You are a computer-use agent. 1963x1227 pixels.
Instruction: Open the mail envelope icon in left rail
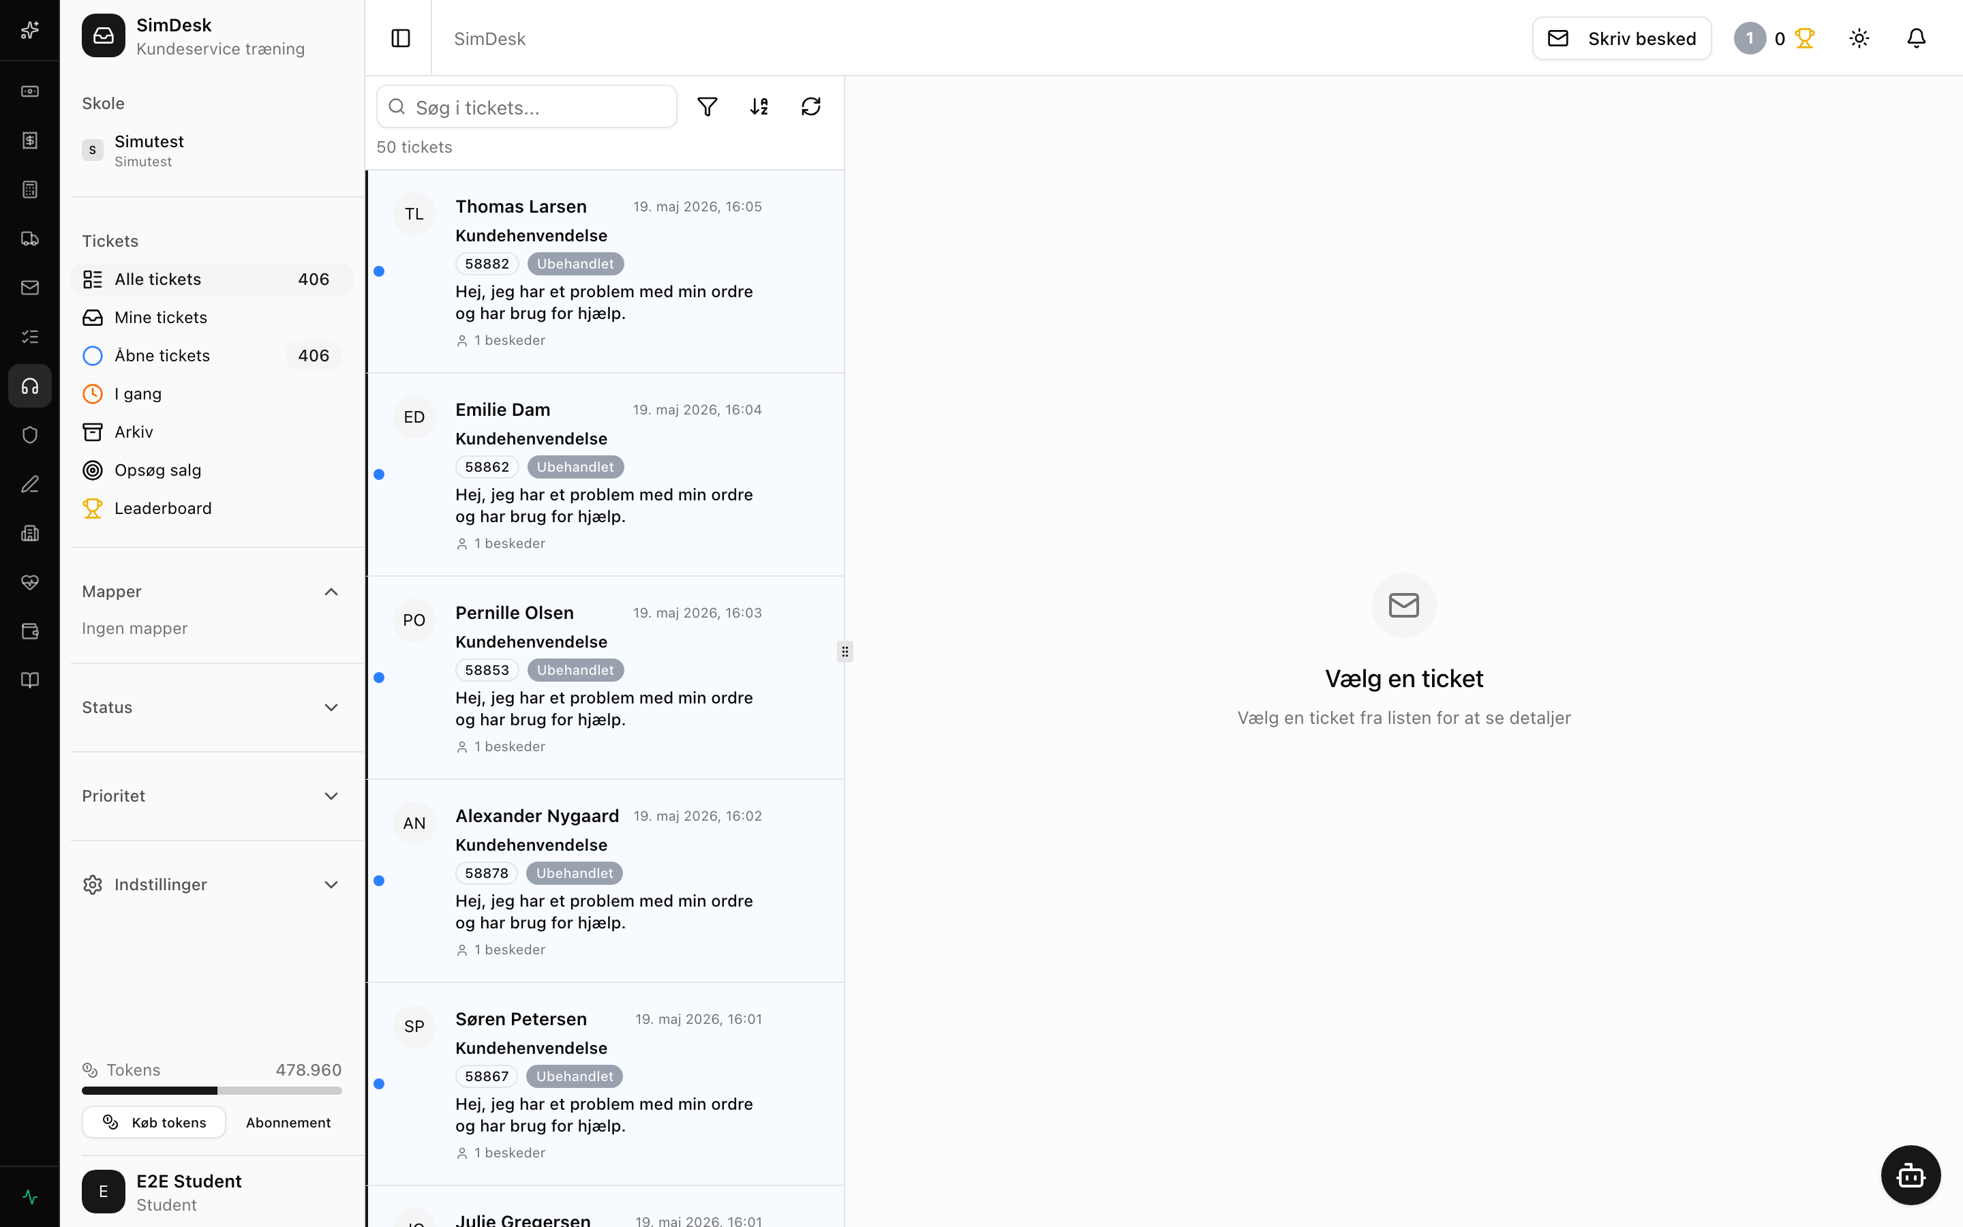(x=30, y=287)
